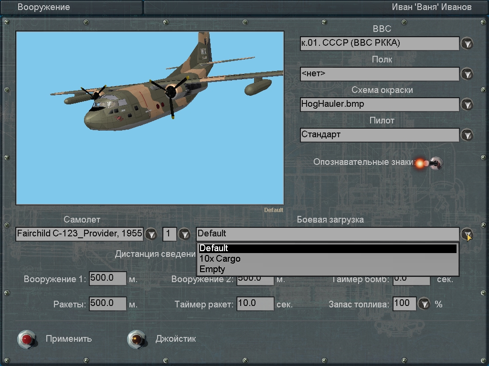Click the Джойстик text label
The image size is (489, 366).
pyautogui.click(x=175, y=339)
